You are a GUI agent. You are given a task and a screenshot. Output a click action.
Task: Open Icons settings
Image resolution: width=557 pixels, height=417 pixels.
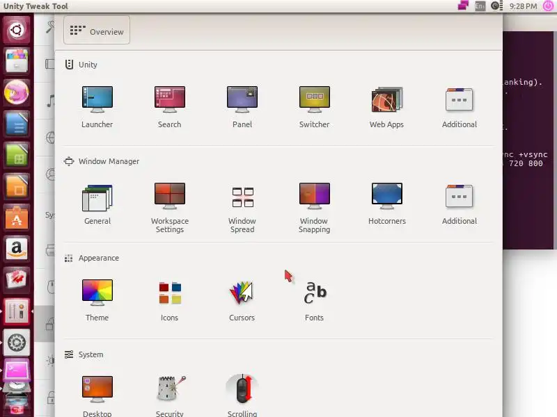(x=169, y=300)
